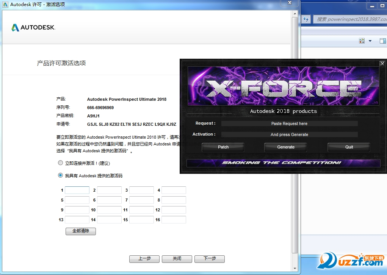Click activation code field 12
This screenshot has height=275, width=387.
[x=174, y=210]
